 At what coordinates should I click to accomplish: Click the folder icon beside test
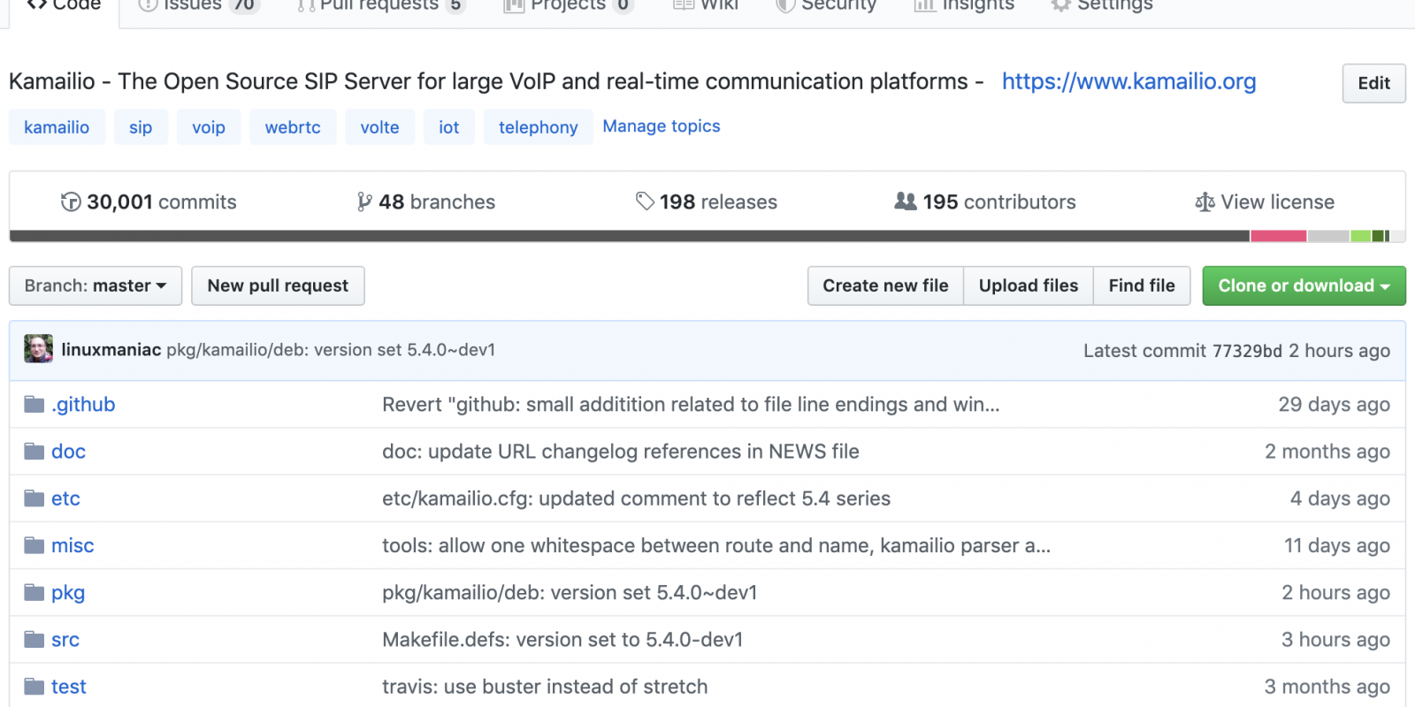(x=34, y=686)
